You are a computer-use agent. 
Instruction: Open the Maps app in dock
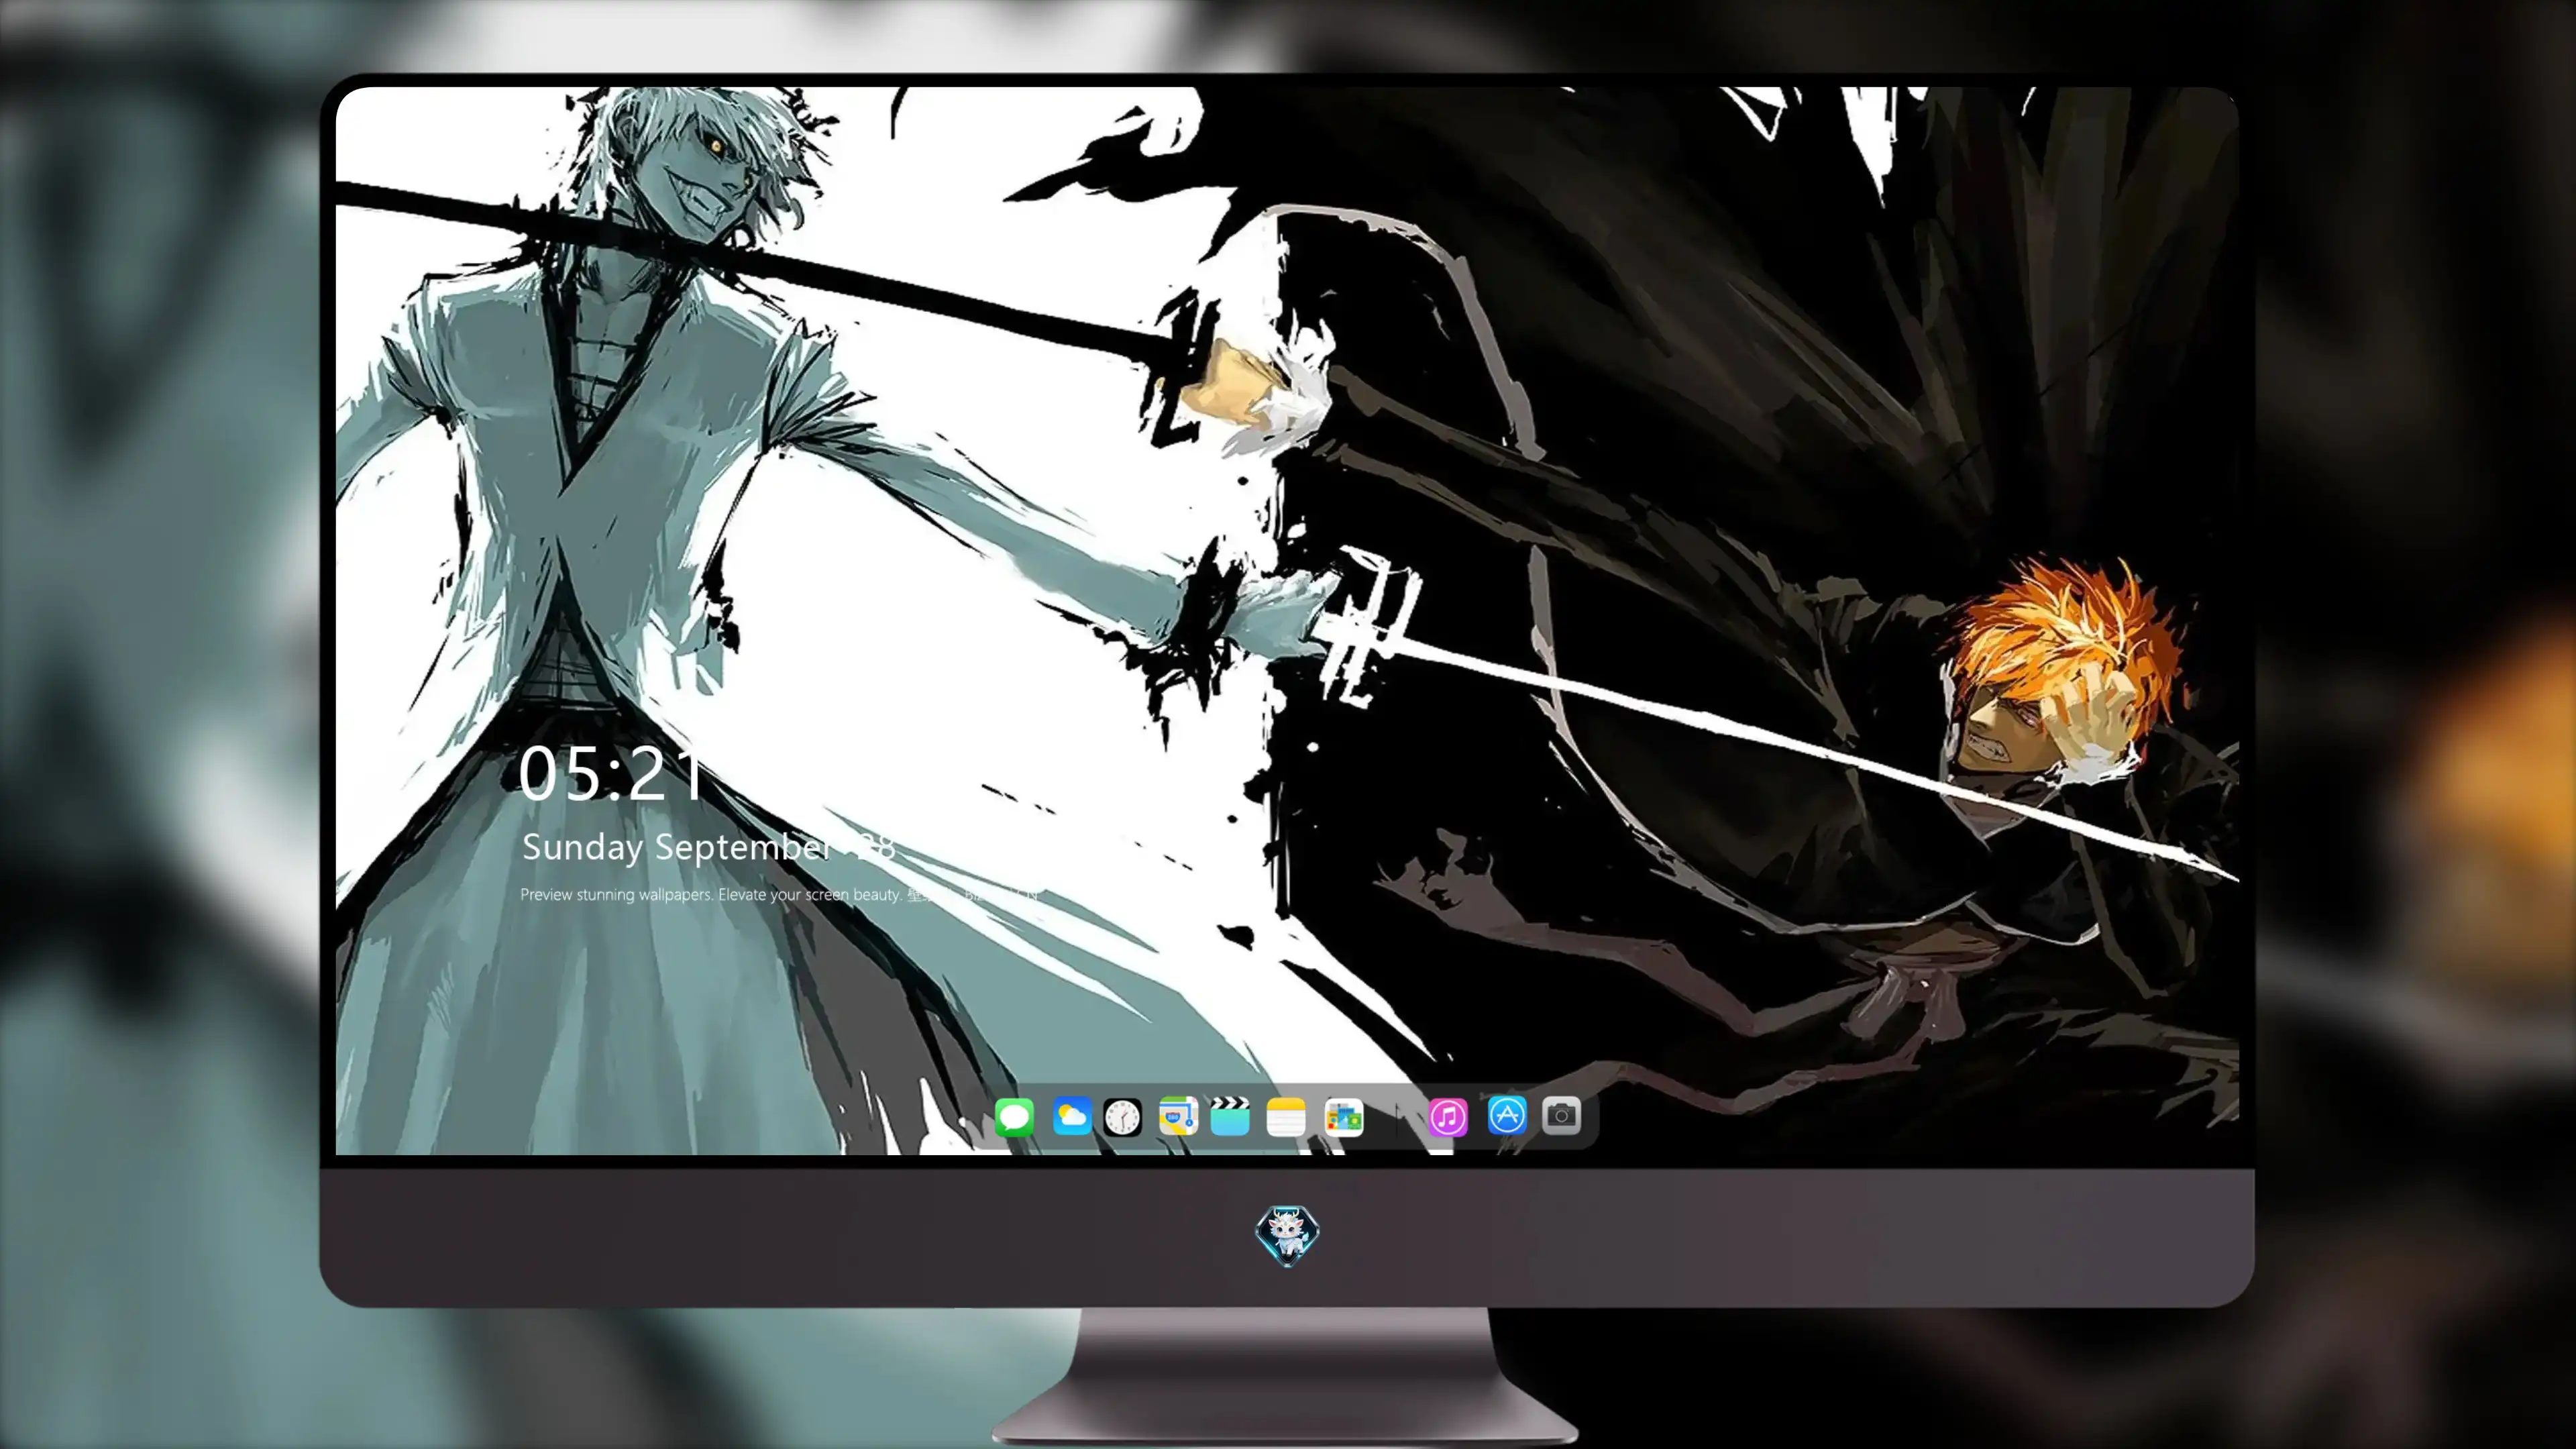click(1178, 1116)
